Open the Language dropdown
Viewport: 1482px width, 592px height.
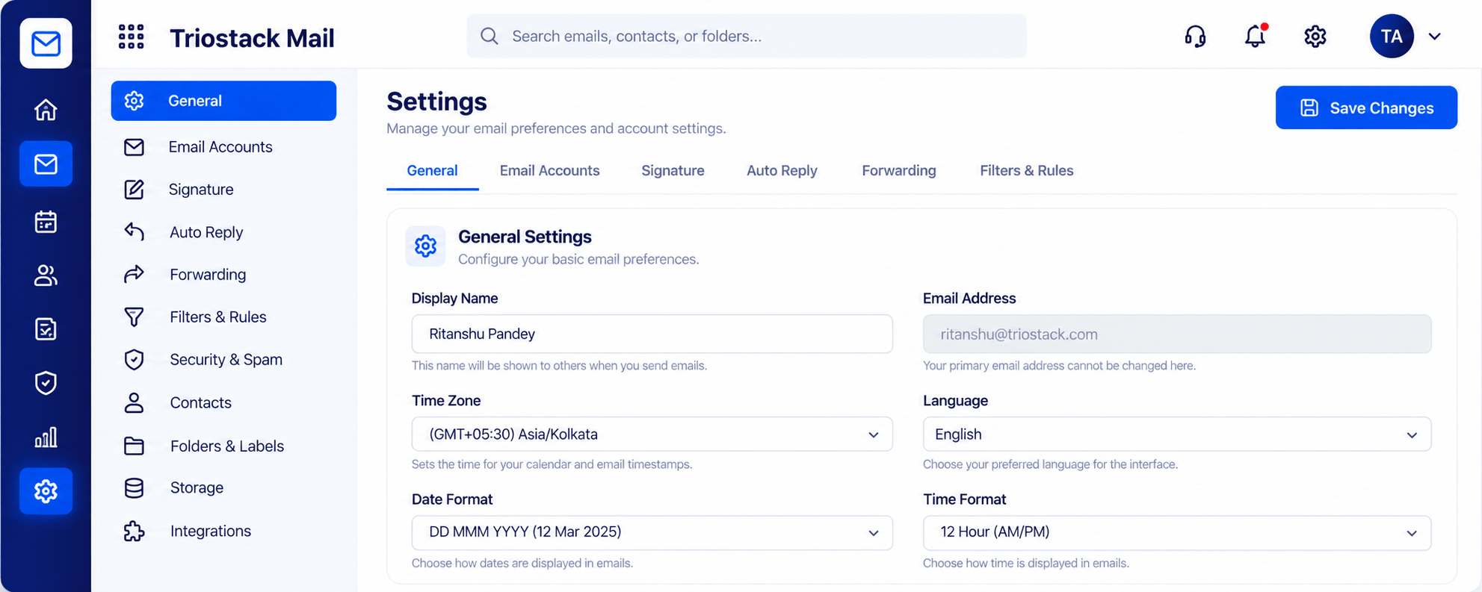[1177, 434]
